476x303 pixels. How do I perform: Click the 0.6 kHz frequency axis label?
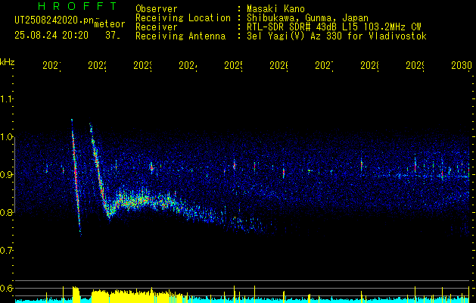point(7,288)
